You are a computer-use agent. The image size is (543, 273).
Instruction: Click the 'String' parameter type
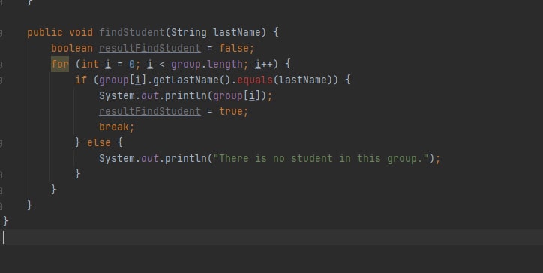[x=189, y=33]
